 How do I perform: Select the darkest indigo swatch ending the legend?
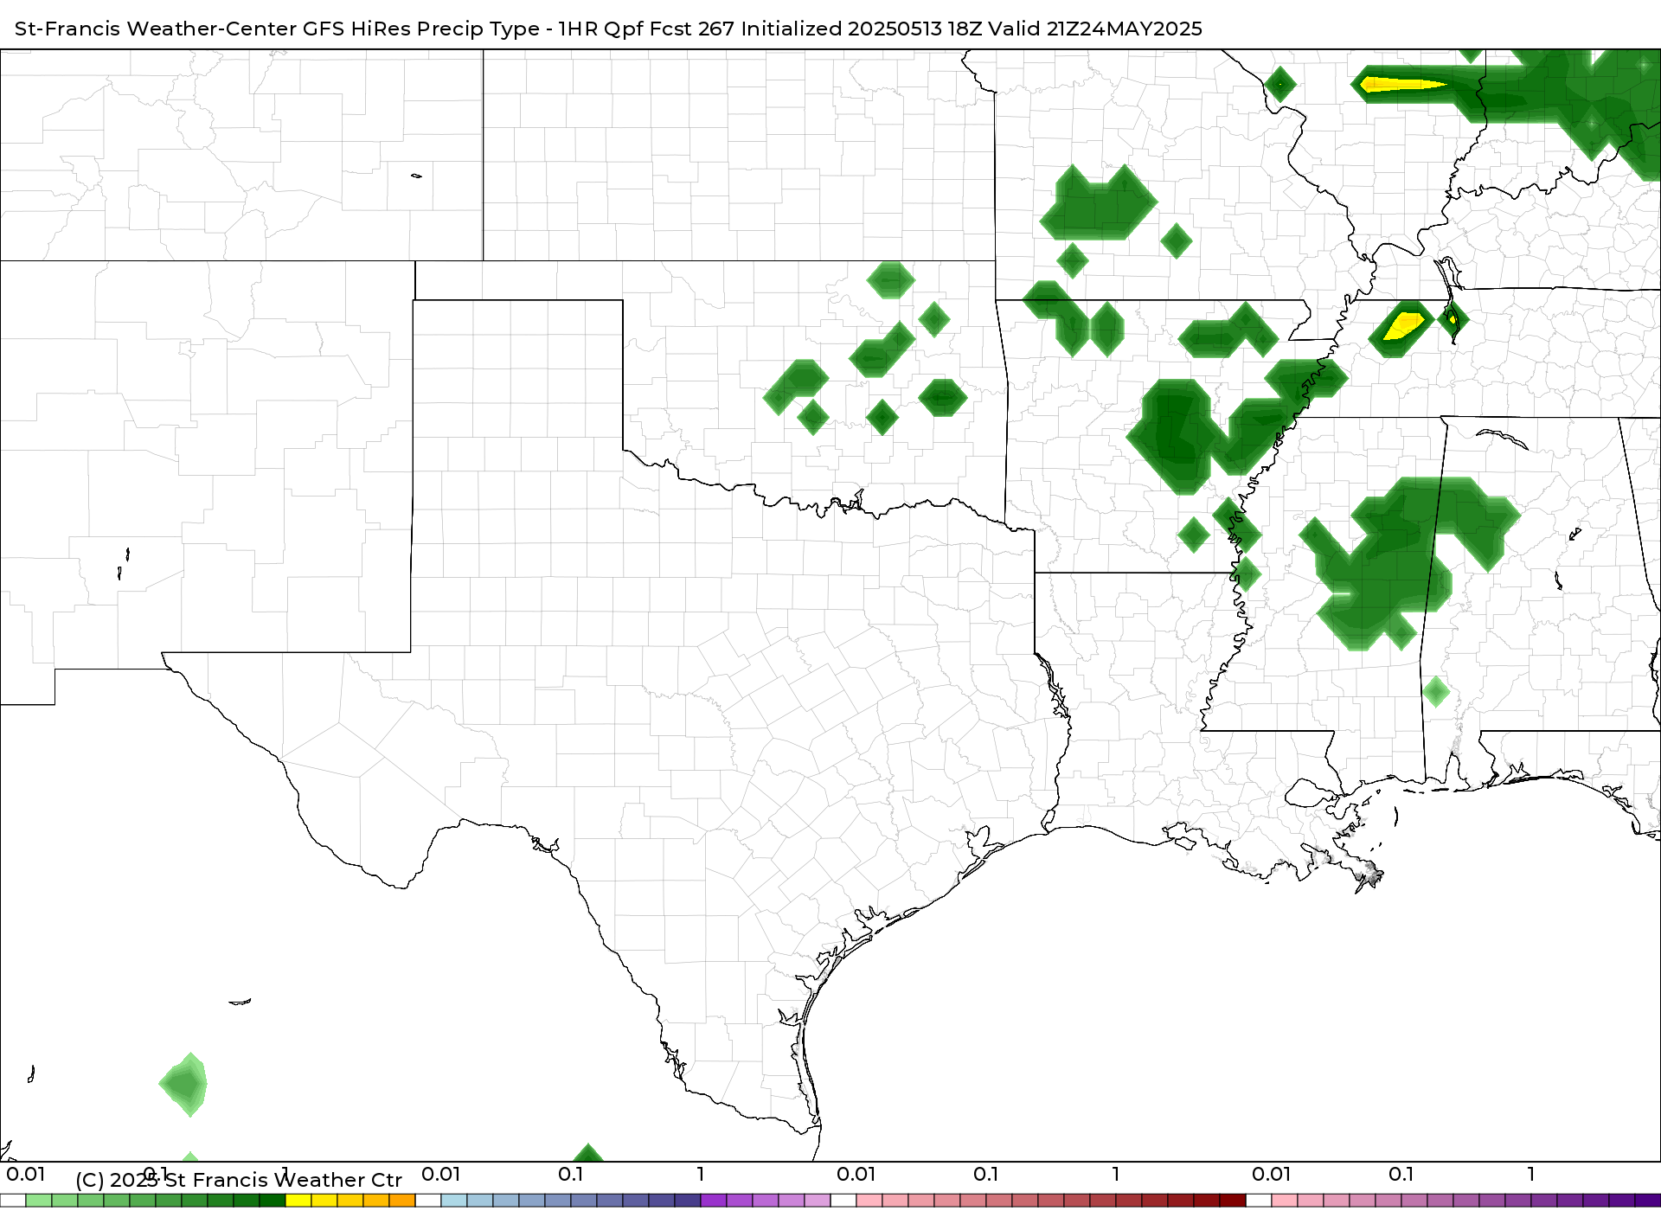1646,1201
